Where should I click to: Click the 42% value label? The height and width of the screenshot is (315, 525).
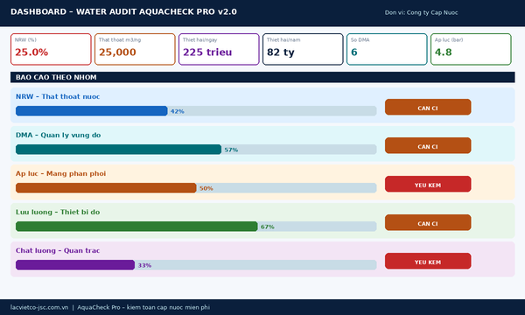tap(177, 111)
